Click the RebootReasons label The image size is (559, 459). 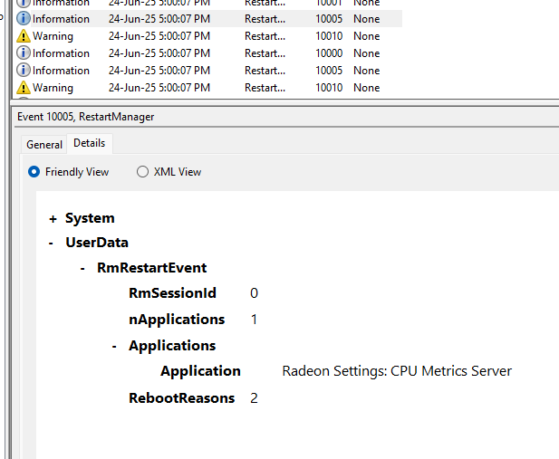(x=182, y=398)
